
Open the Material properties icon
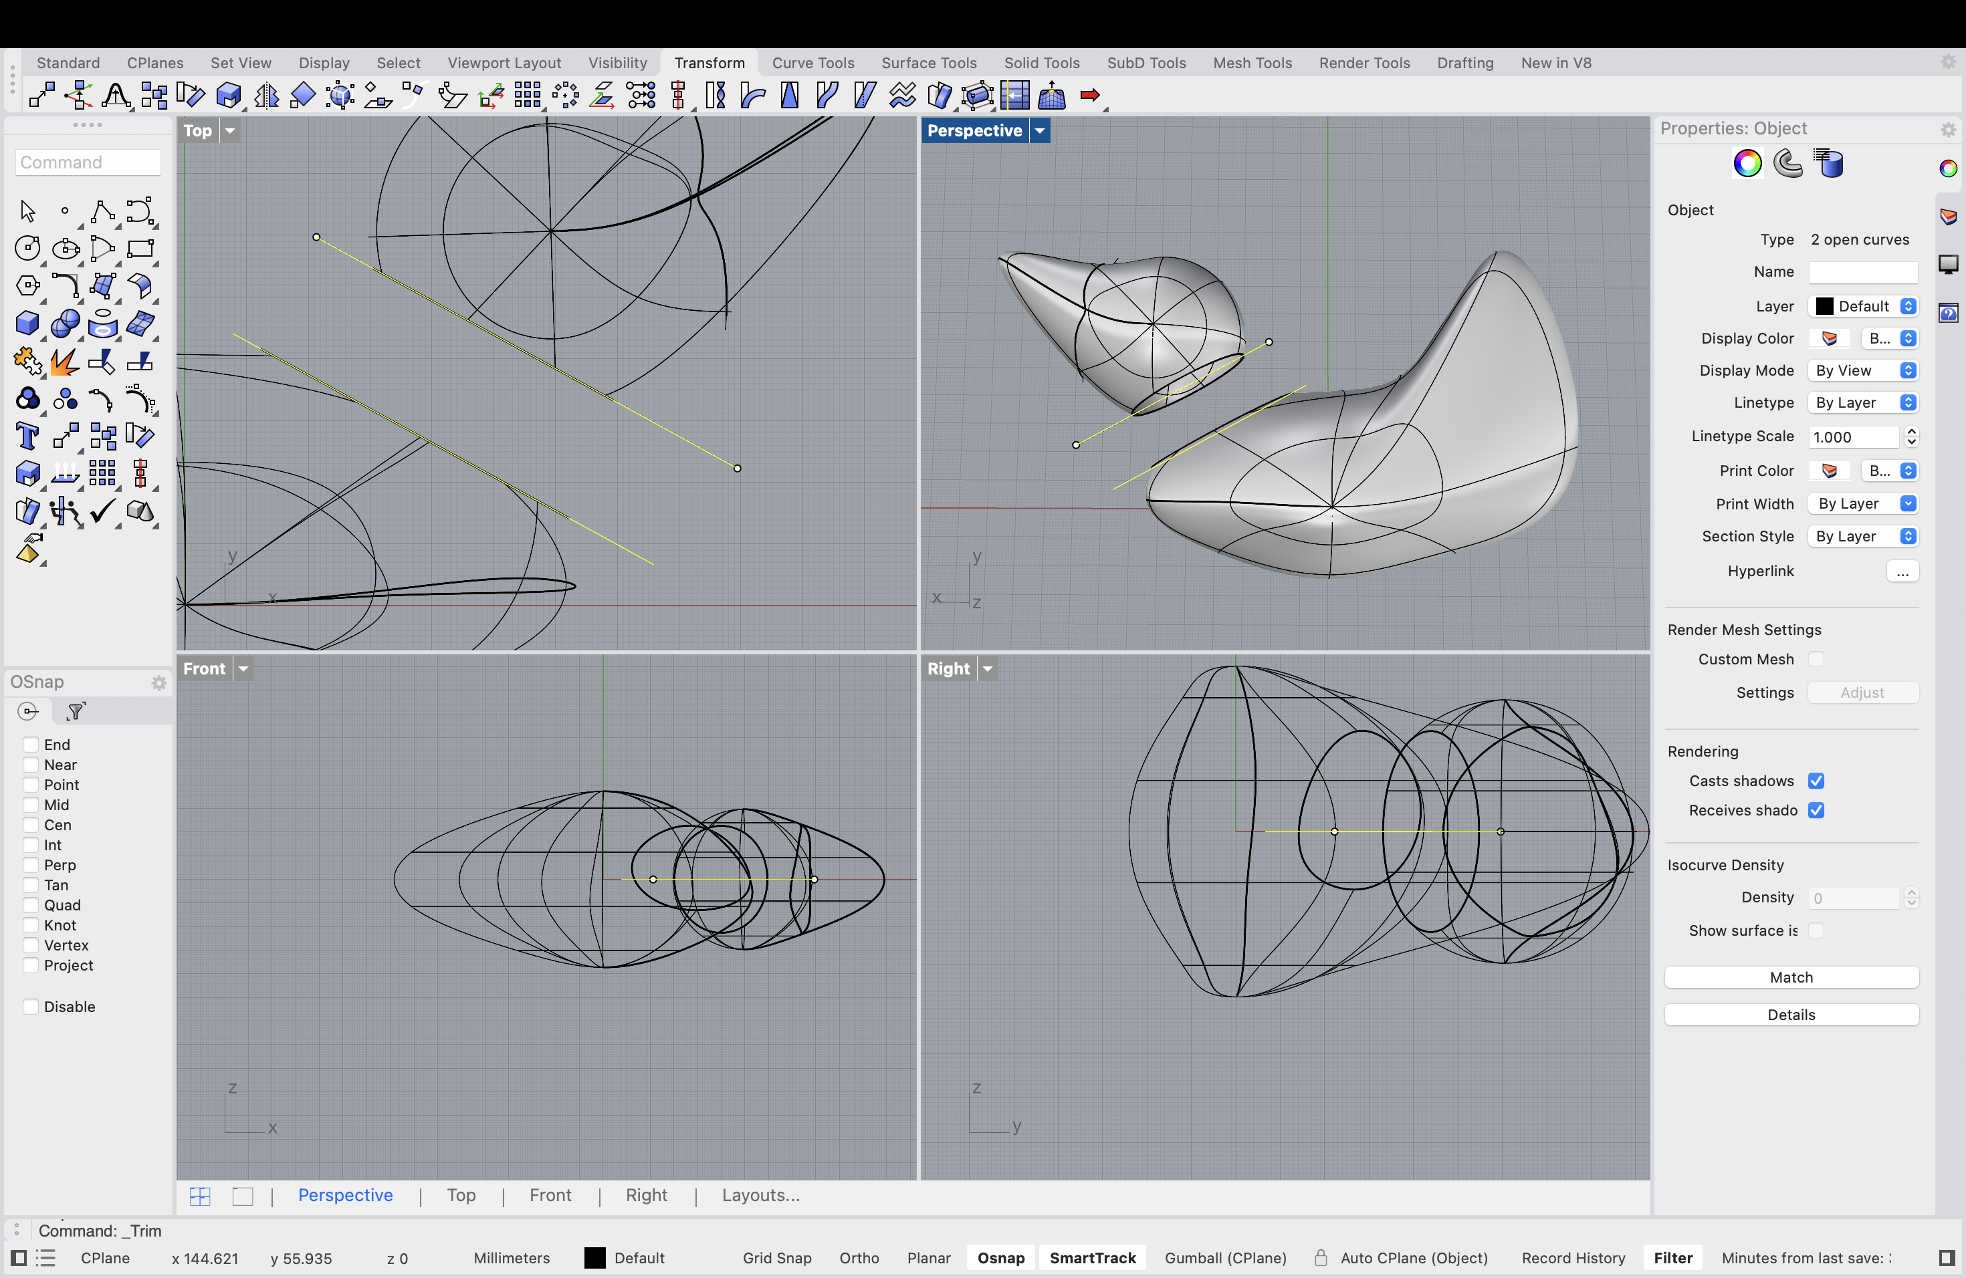(1788, 164)
